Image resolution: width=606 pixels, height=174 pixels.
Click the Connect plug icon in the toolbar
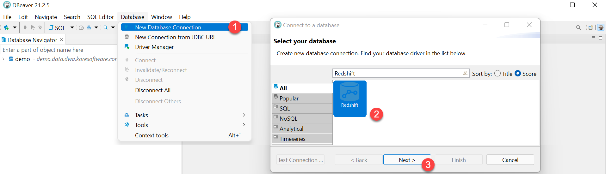[x=25, y=27]
